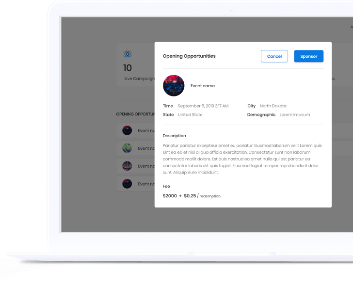Image resolution: width=353 pixels, height=287 pixels.
Task: Select the September 5, 2019 time value
Action: click(203, 106)
